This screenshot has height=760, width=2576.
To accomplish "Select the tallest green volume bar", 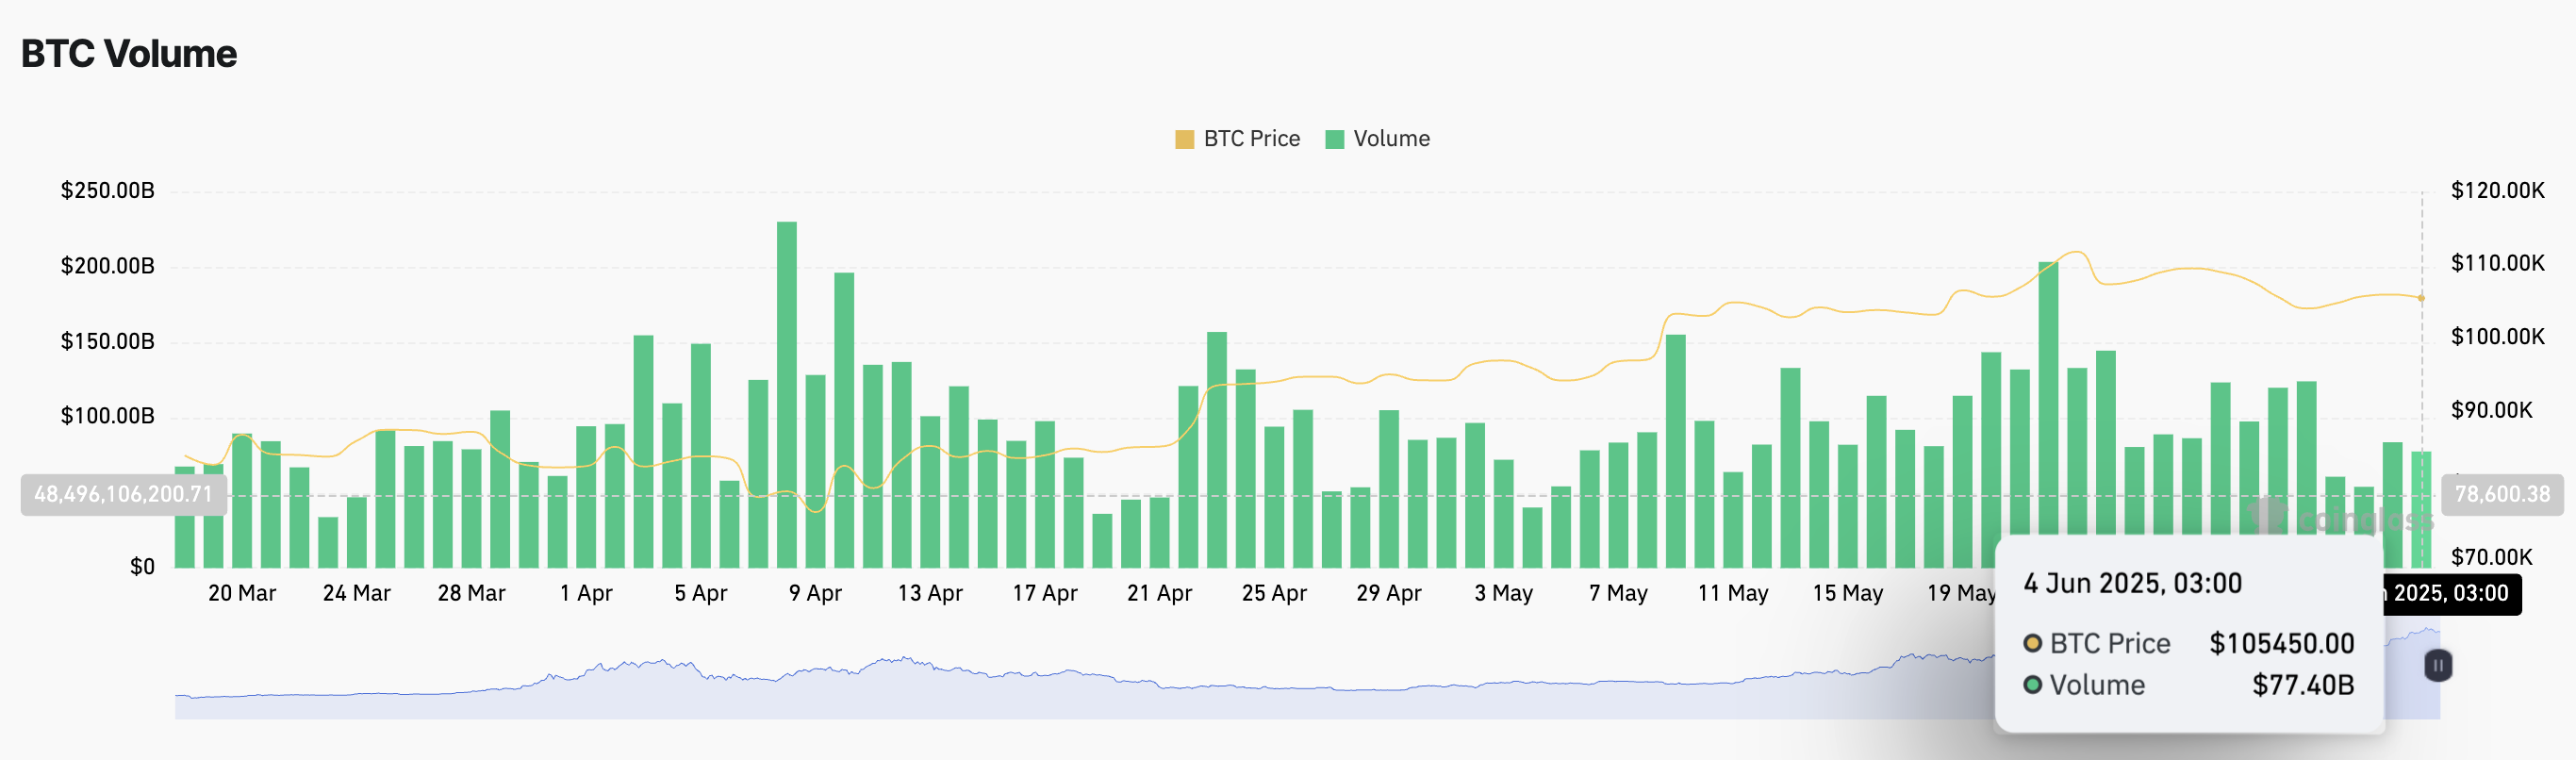I will pos(787,394).
